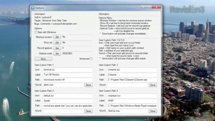
Task: Click the Record gesture value 0
Action: [x=63, y=48]
